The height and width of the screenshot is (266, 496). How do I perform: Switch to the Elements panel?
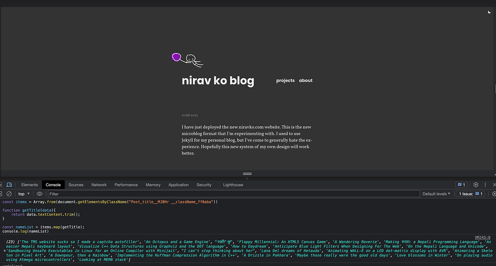click(29, 185)
